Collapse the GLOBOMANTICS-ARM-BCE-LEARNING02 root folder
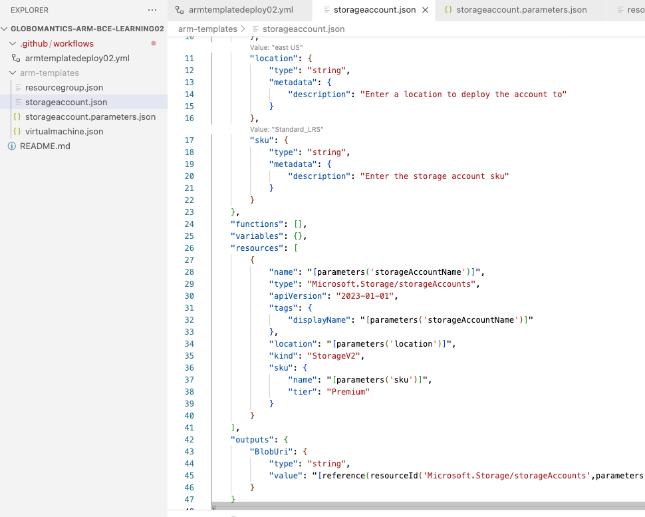Screen dimensions: 645x517 pos(4,29)
